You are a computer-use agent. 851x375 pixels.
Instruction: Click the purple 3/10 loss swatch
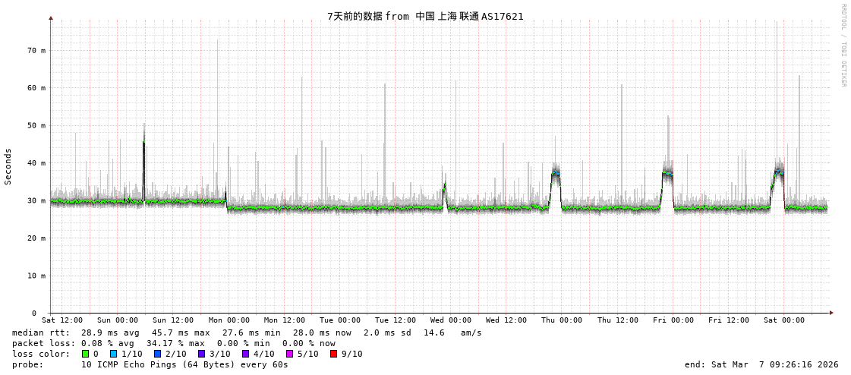201,354
